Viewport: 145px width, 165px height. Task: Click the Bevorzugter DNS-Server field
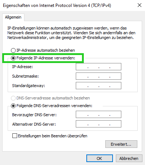98,114
